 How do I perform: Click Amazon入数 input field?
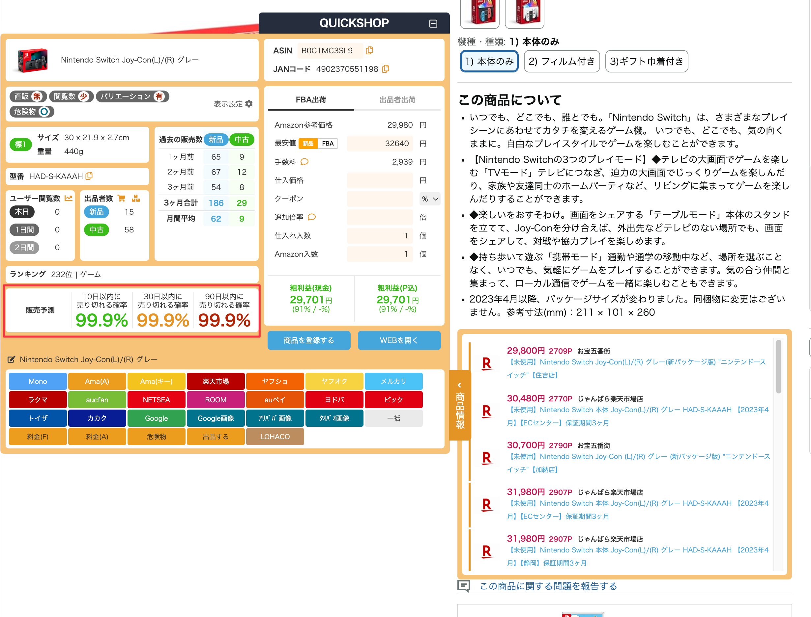tap(380, 254)
